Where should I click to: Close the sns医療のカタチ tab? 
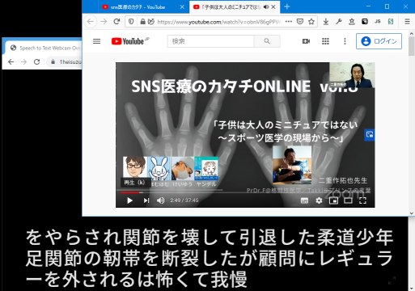[x=182, y=7]
